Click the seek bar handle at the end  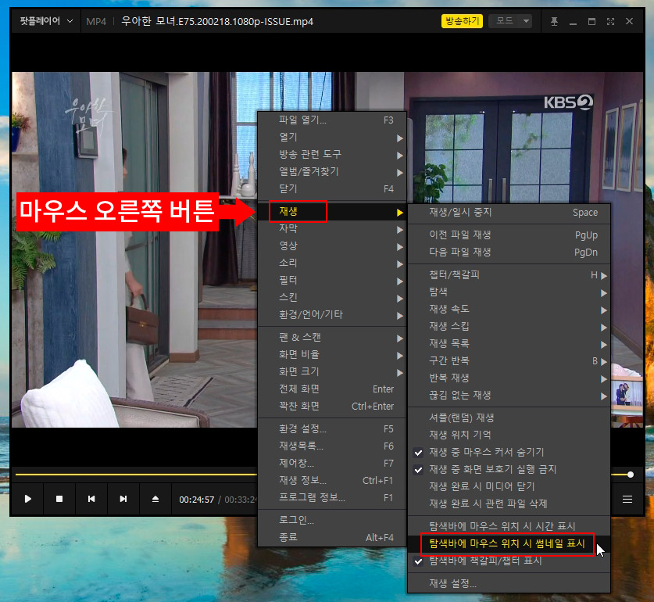click(631, 475)
